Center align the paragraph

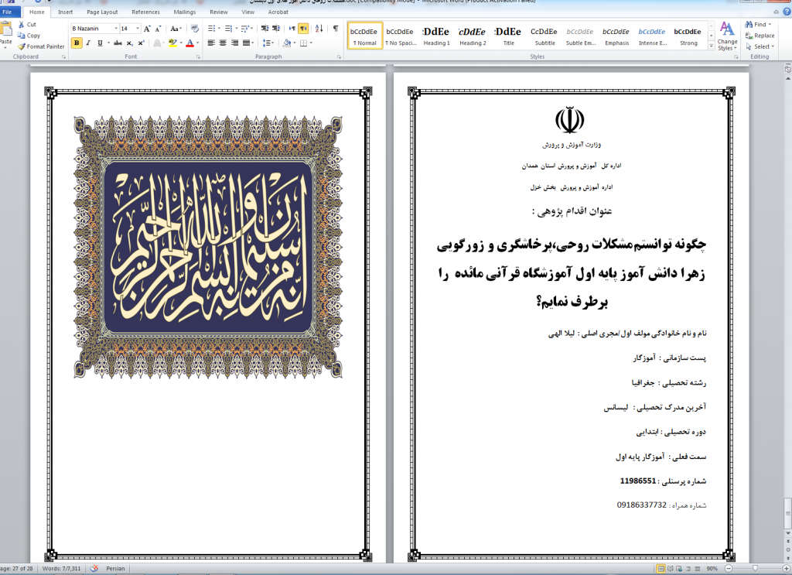(223, 43)
